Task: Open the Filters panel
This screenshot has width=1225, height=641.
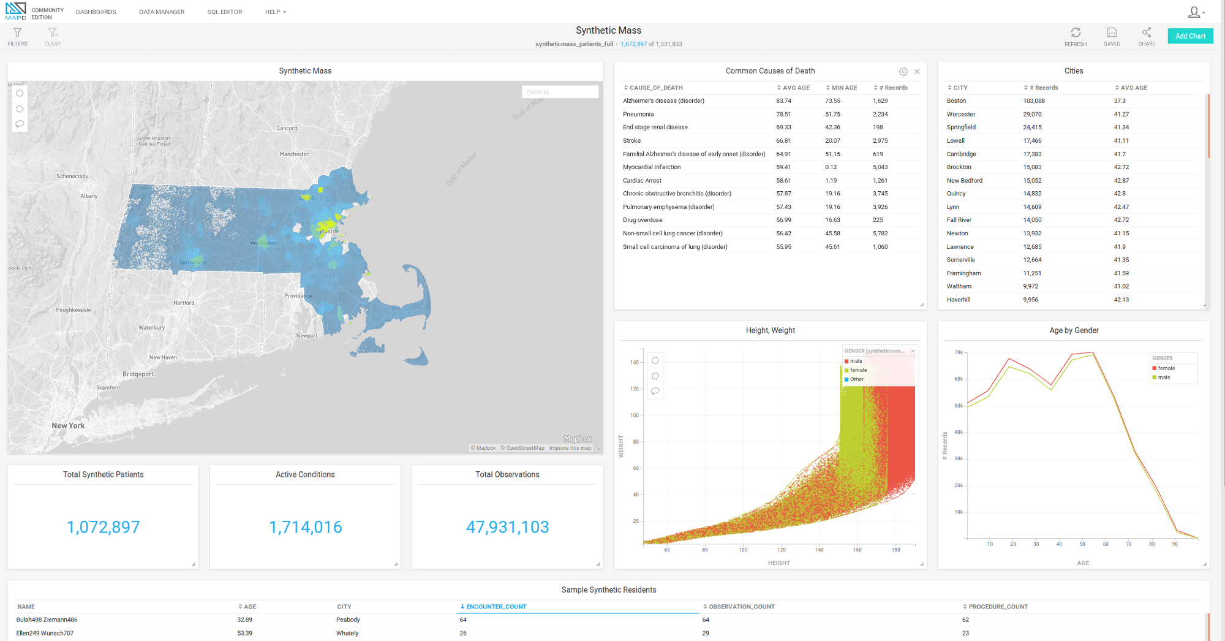Action: (17, 36)
